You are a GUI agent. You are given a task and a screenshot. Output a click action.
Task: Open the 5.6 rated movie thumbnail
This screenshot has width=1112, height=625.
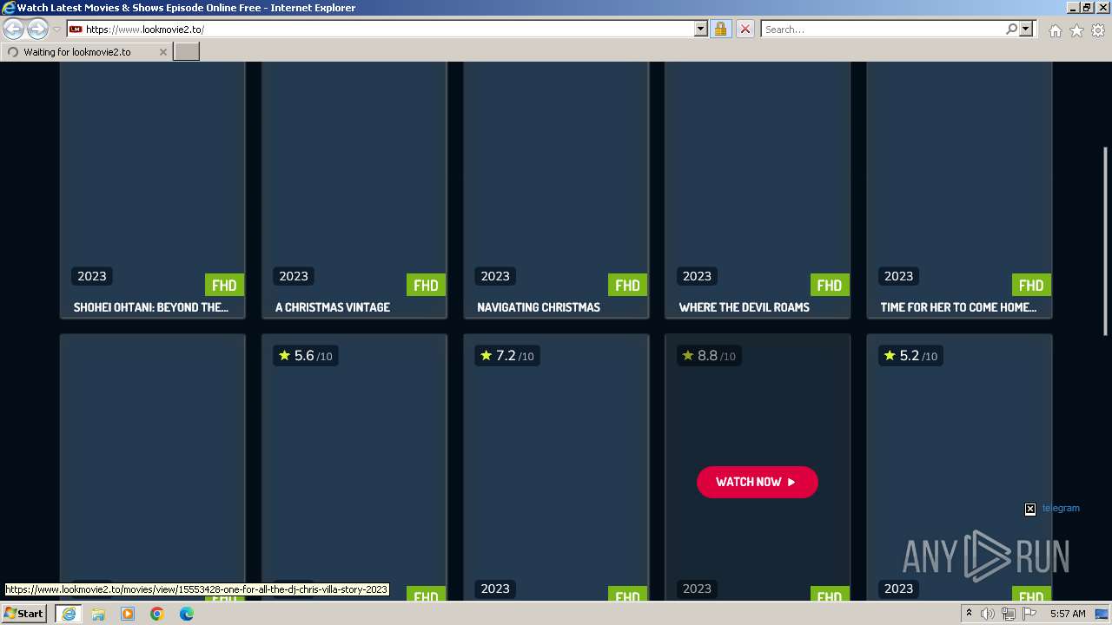pyautogui.click(x=354, y=469)
